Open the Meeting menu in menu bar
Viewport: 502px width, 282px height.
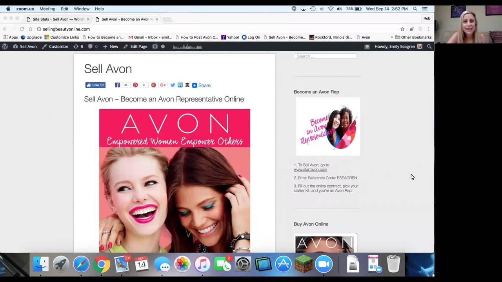47,9
